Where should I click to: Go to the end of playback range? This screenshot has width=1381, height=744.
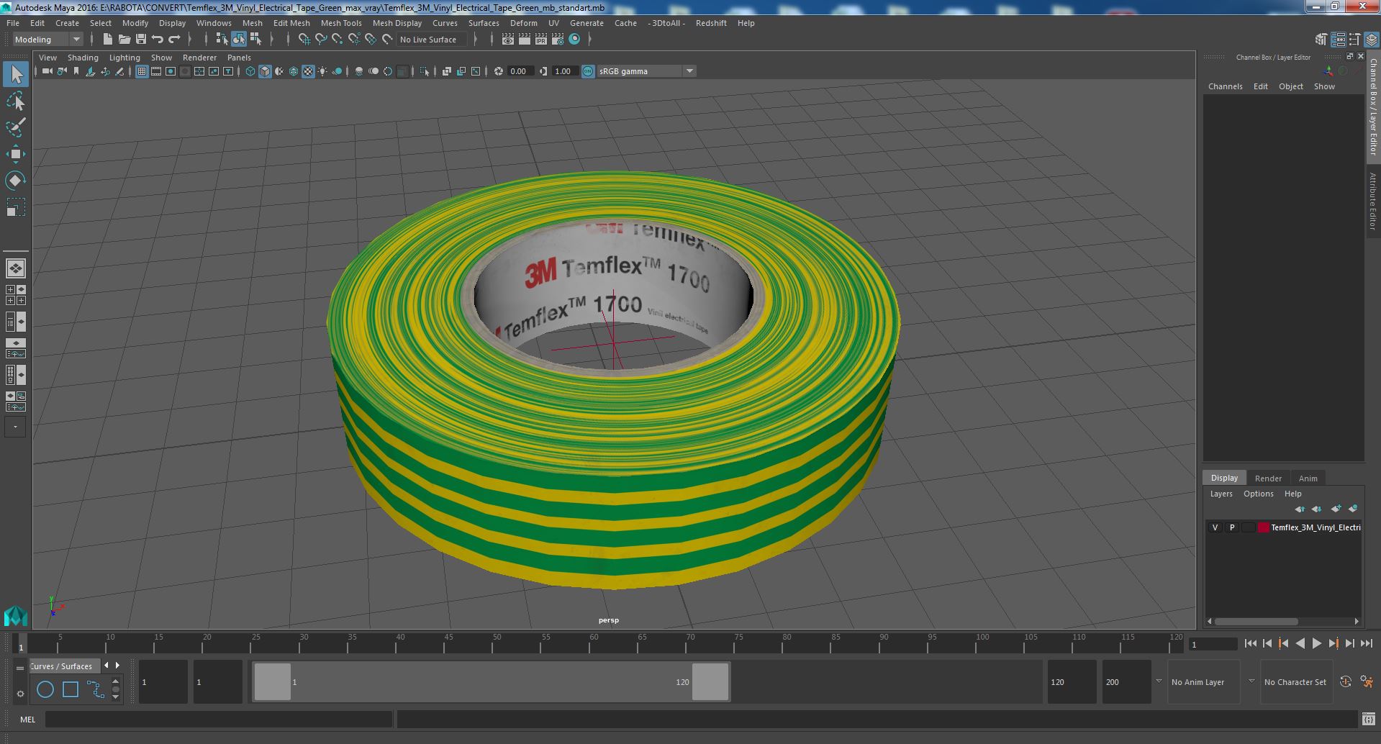coord(1367,644)
